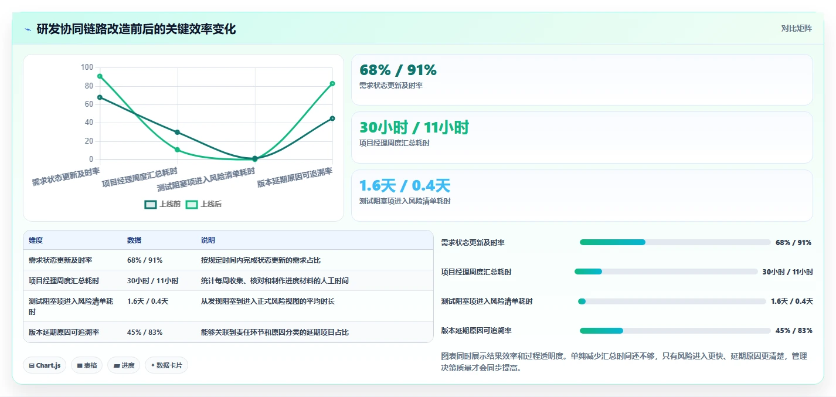Viewport: 836px width, 397px height.
Task: Click description 统计每周收集、核对和制作进度材料的人工时间
Action: (275, 281)
